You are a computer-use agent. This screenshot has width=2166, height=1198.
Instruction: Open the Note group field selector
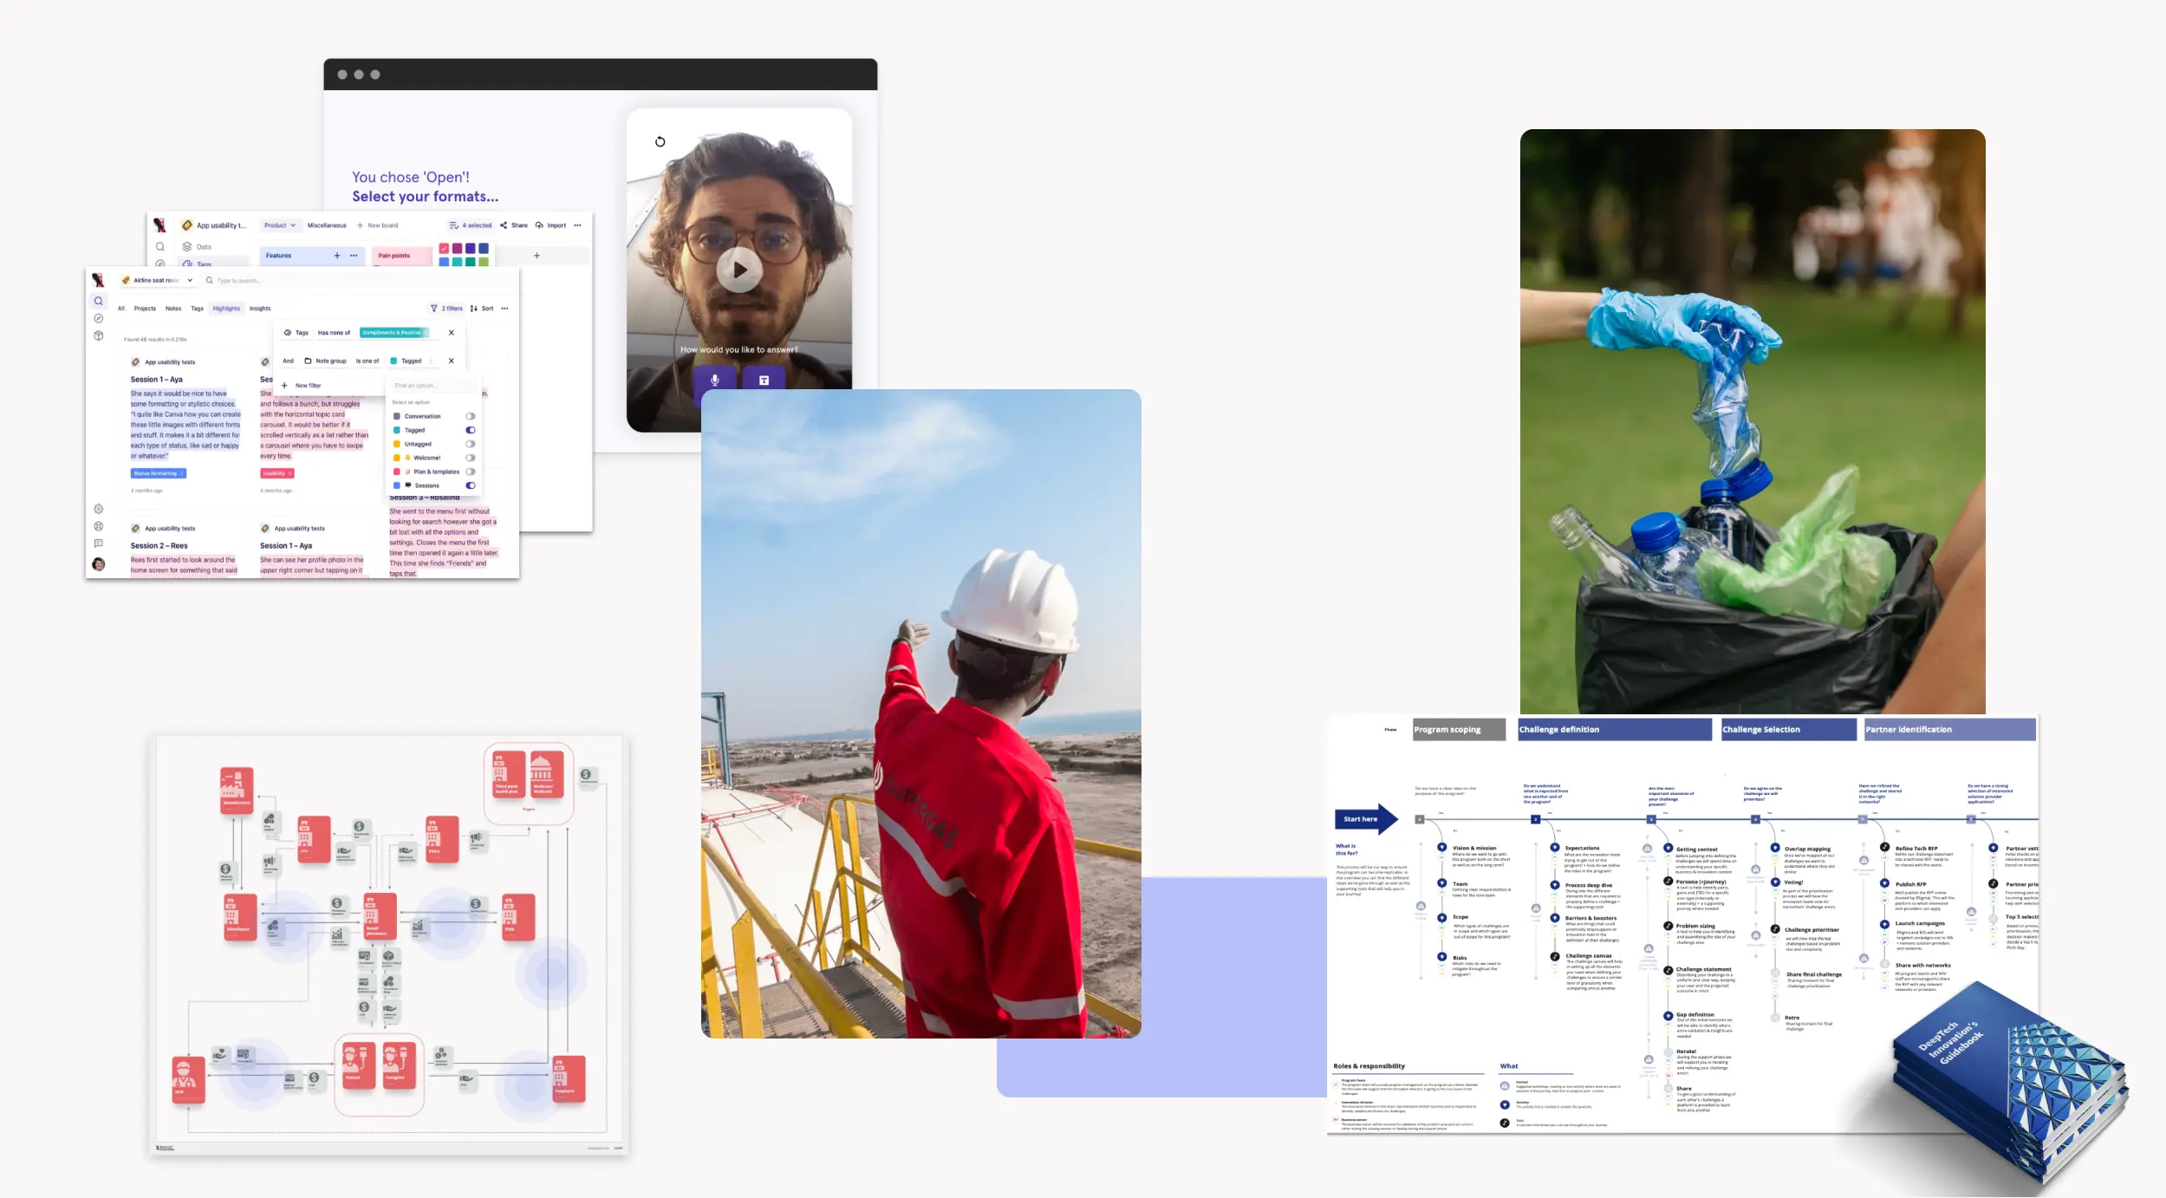325,361
